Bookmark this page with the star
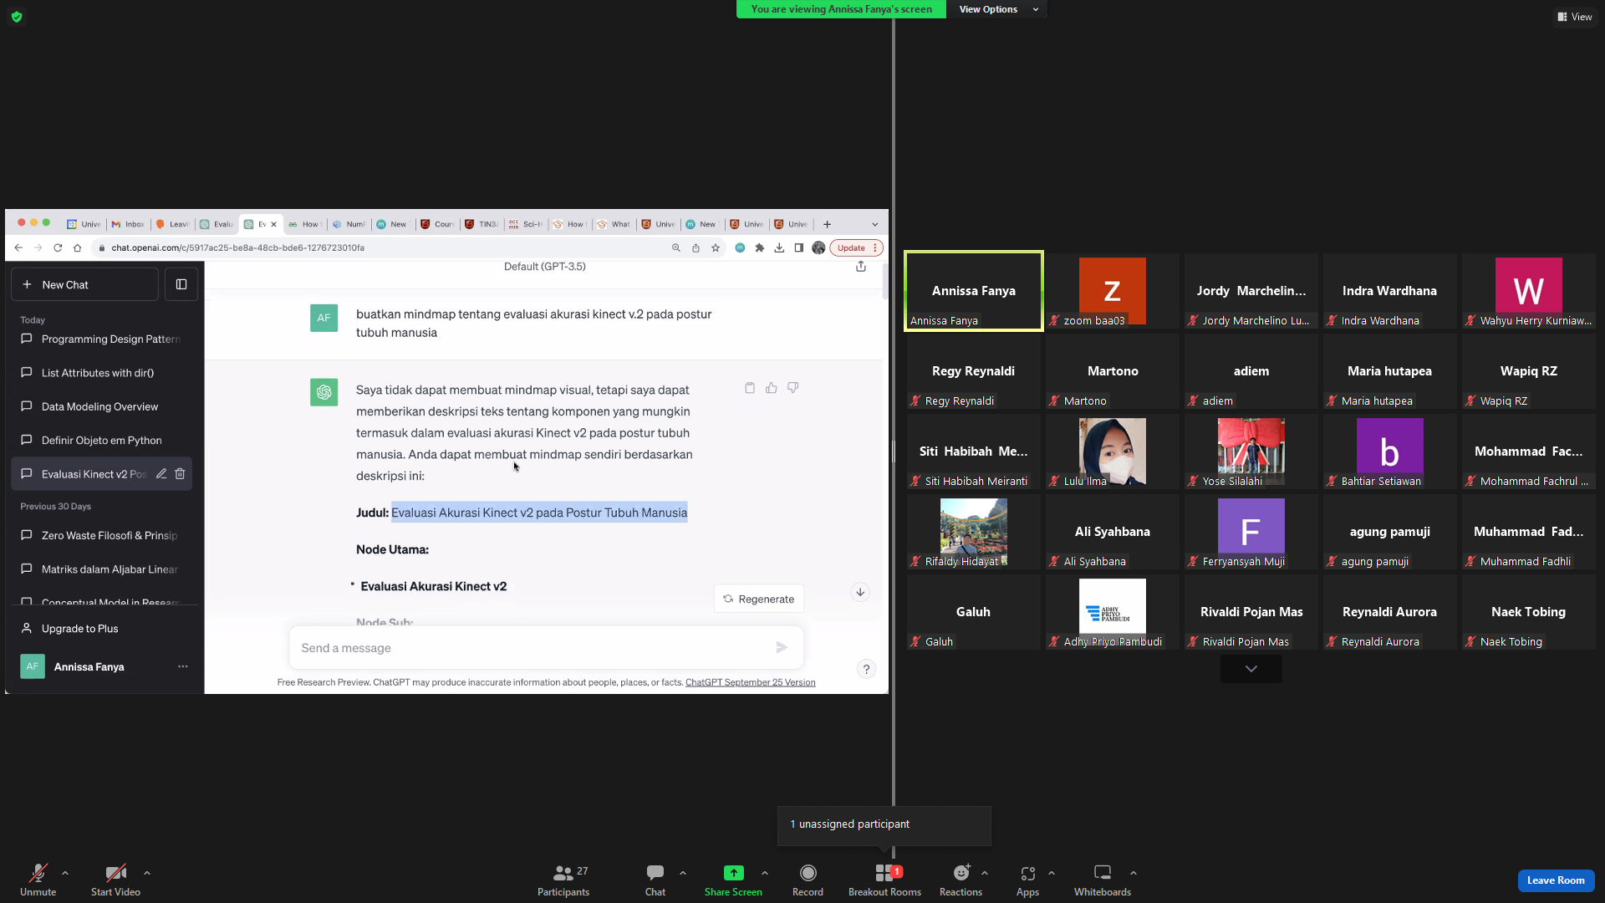1605x903 pixels. [716, 247]
